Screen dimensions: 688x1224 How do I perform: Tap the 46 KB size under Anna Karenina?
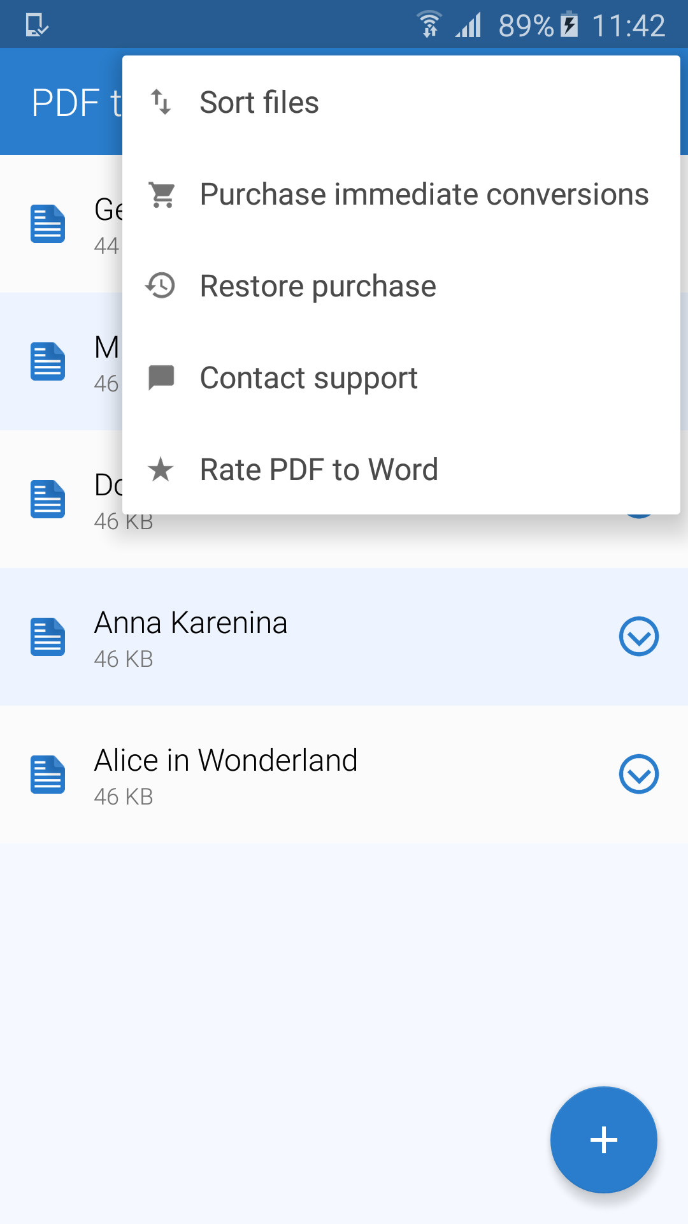click(x=124, y=659)
